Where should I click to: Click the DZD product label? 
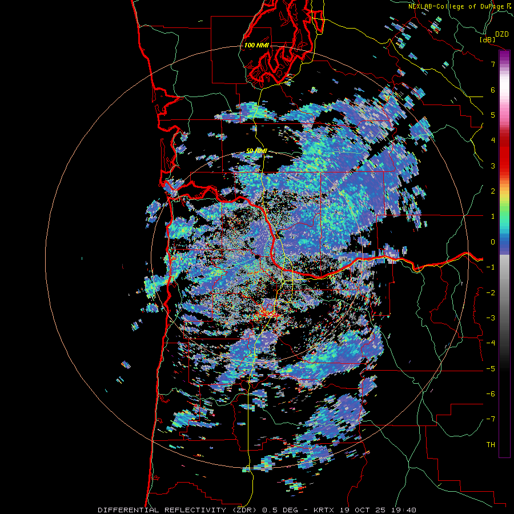502,34
